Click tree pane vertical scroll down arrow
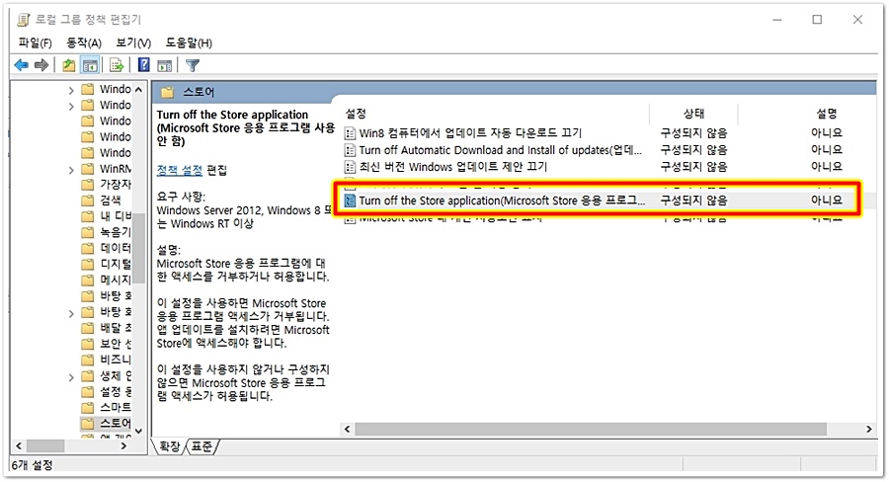Screen dimensions: 889x482 pyautogui.click(x=138, y=432)
